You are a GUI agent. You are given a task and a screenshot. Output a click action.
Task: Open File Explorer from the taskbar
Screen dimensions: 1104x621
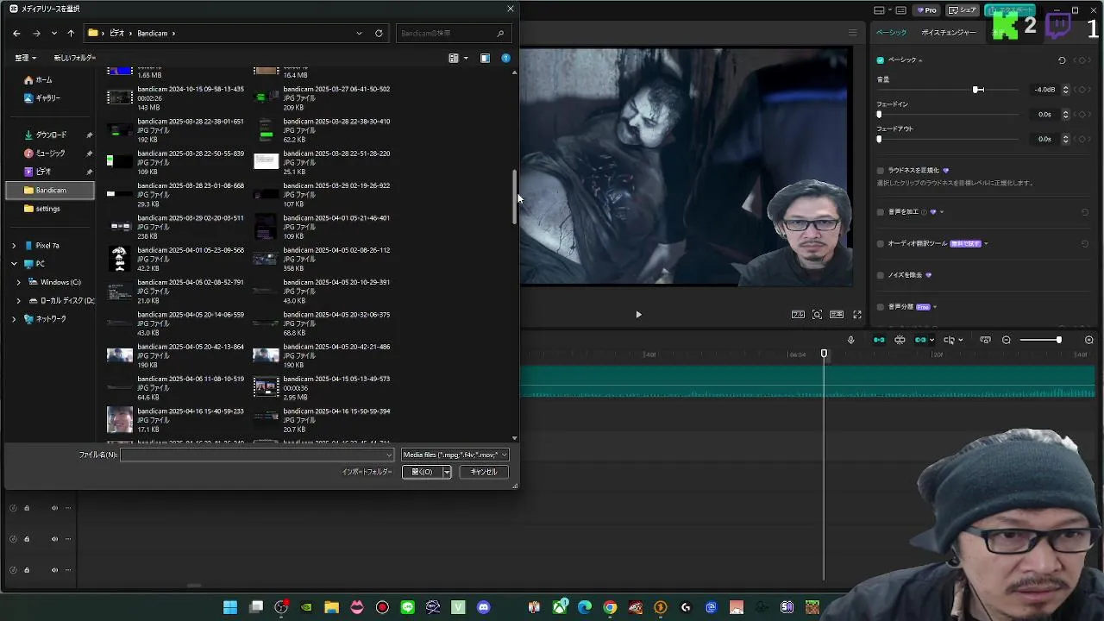click(331, 607)
